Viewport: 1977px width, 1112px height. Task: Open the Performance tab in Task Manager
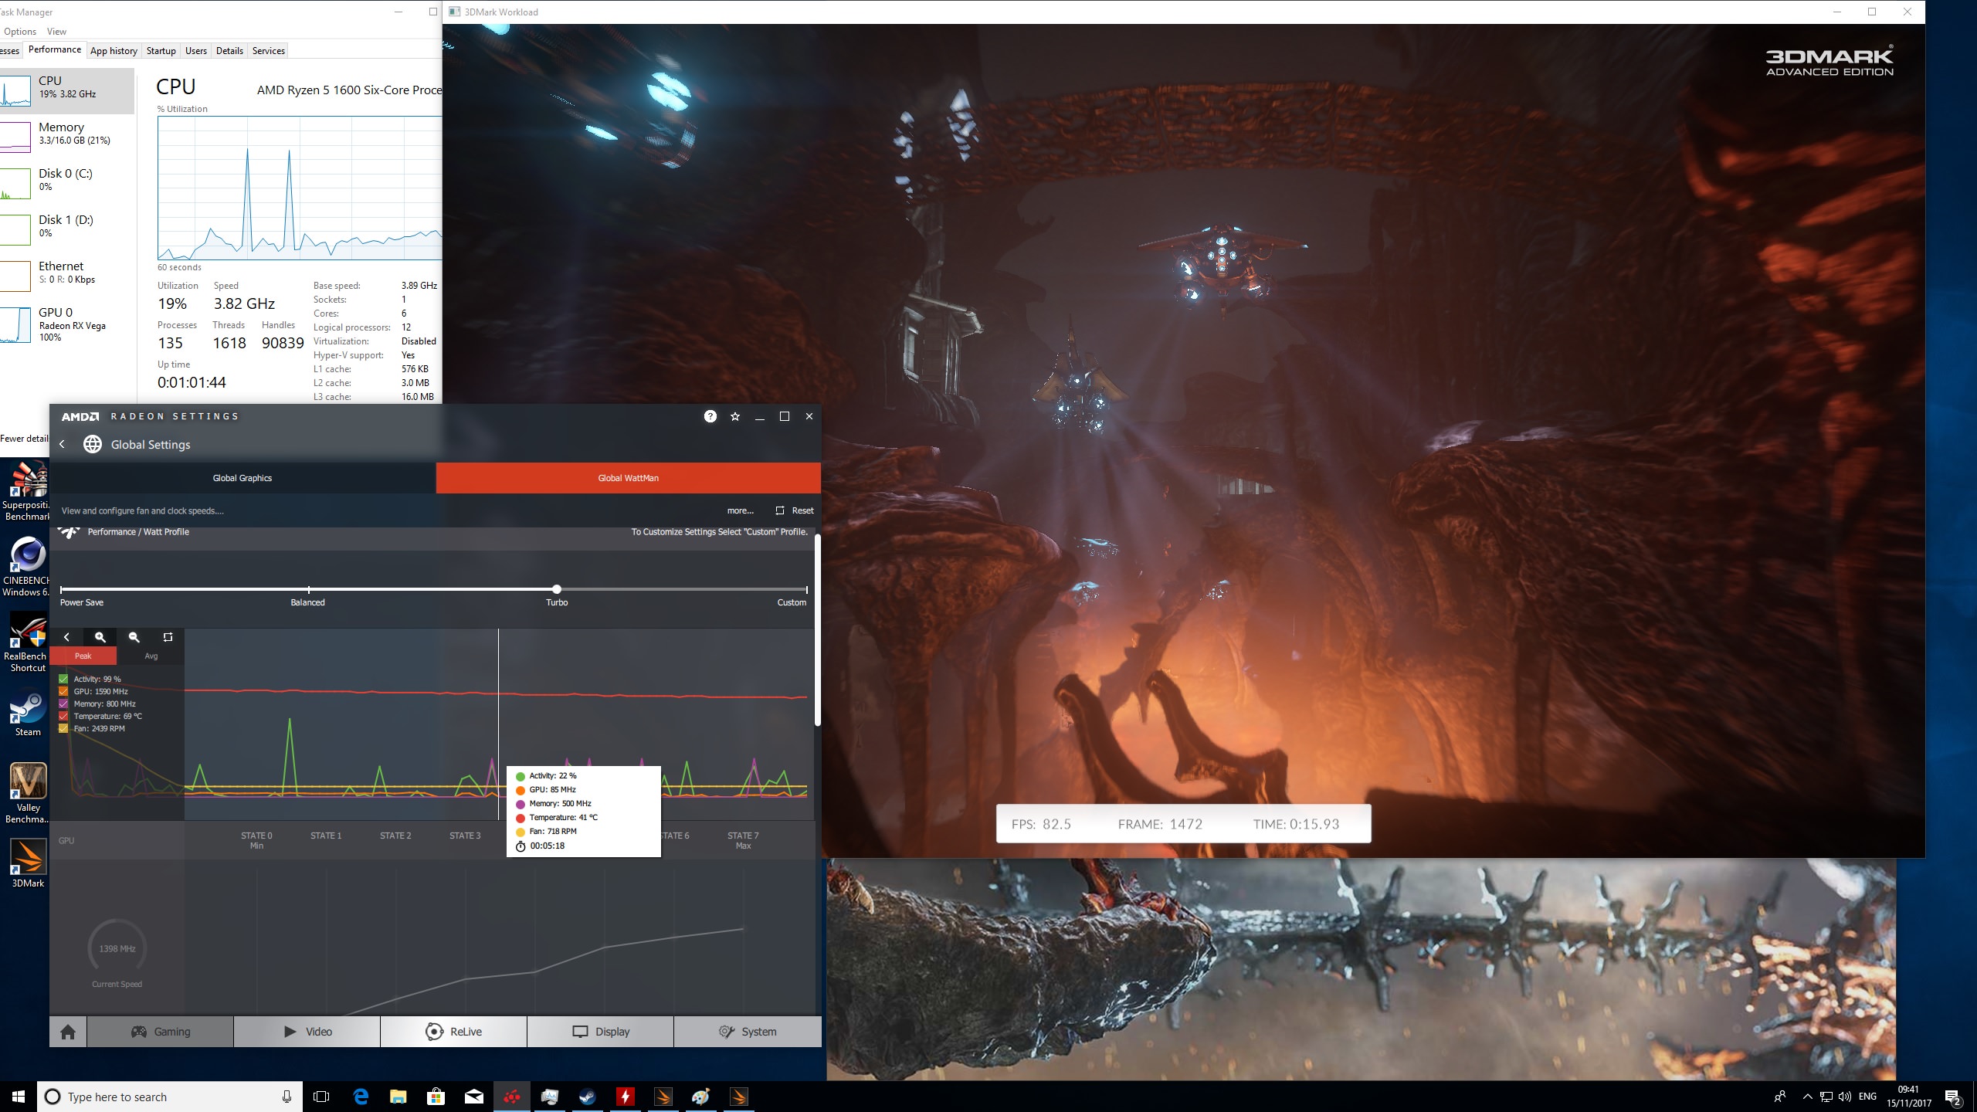tap(55, 49)
